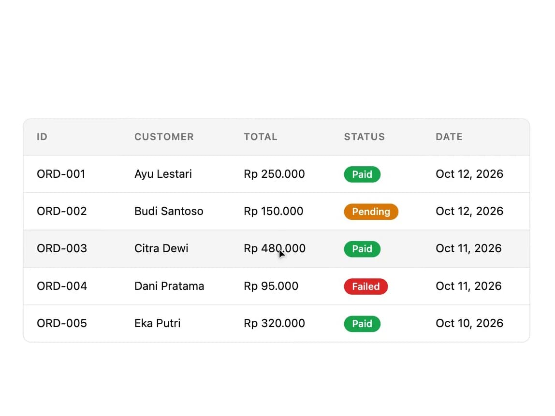
Task: Select the CUSTOMER column header
Action: pyautogui.click(x=164, y=137)
